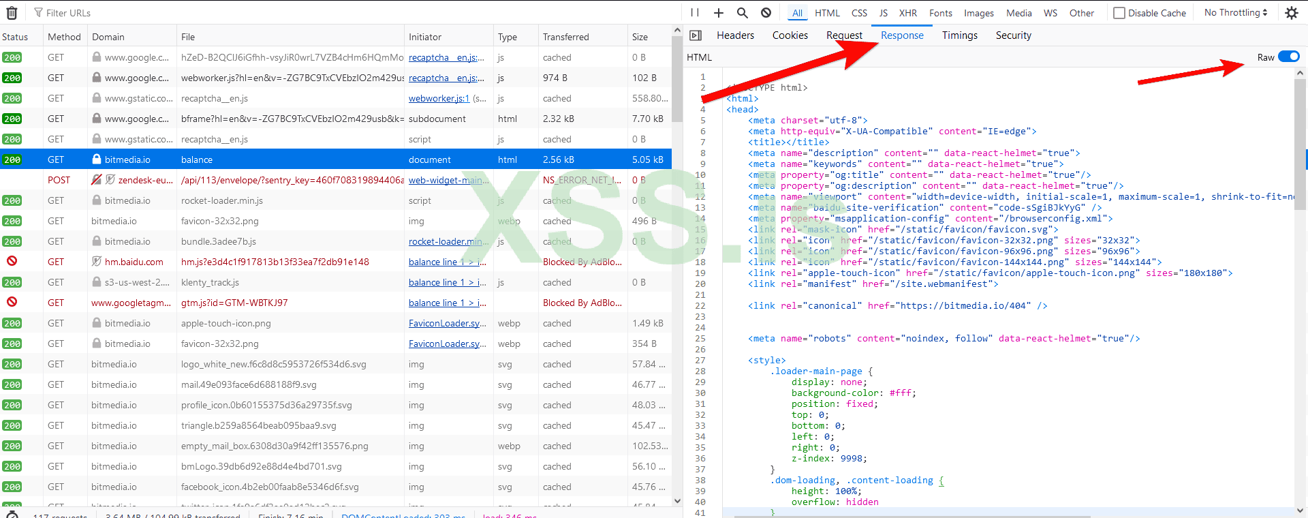
Task: Collapse the request details pane icon
Action: [x=696, y=35]
